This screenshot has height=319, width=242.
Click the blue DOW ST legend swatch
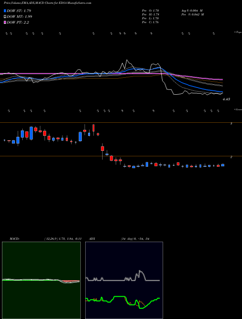click(x=5, y=11)
